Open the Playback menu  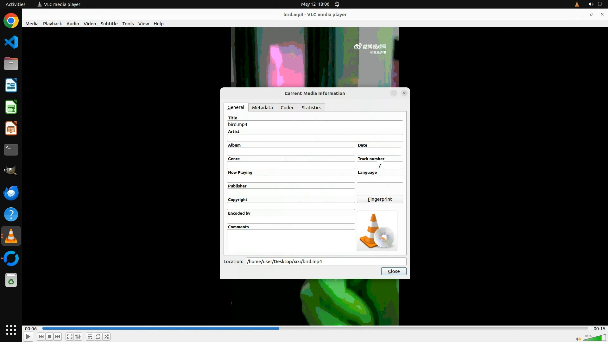click(x=52, y=24)
